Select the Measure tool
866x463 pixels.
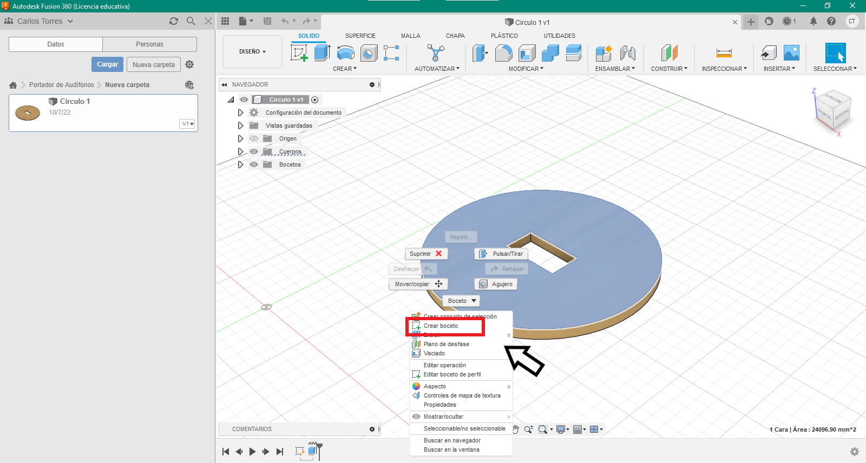click(x=724, y=53)
